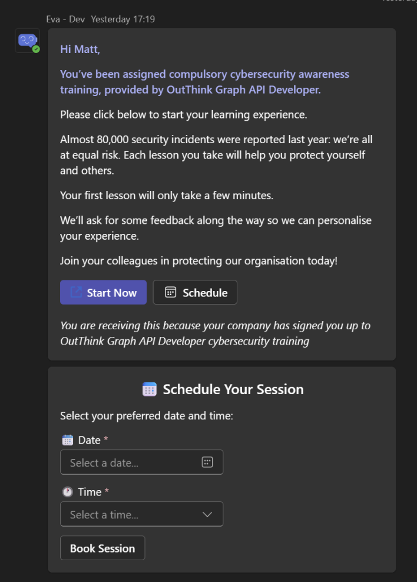Viewport: 417px width, 582px height.
Task: Click the Book Session button
Action: click(x=102, y=548)
